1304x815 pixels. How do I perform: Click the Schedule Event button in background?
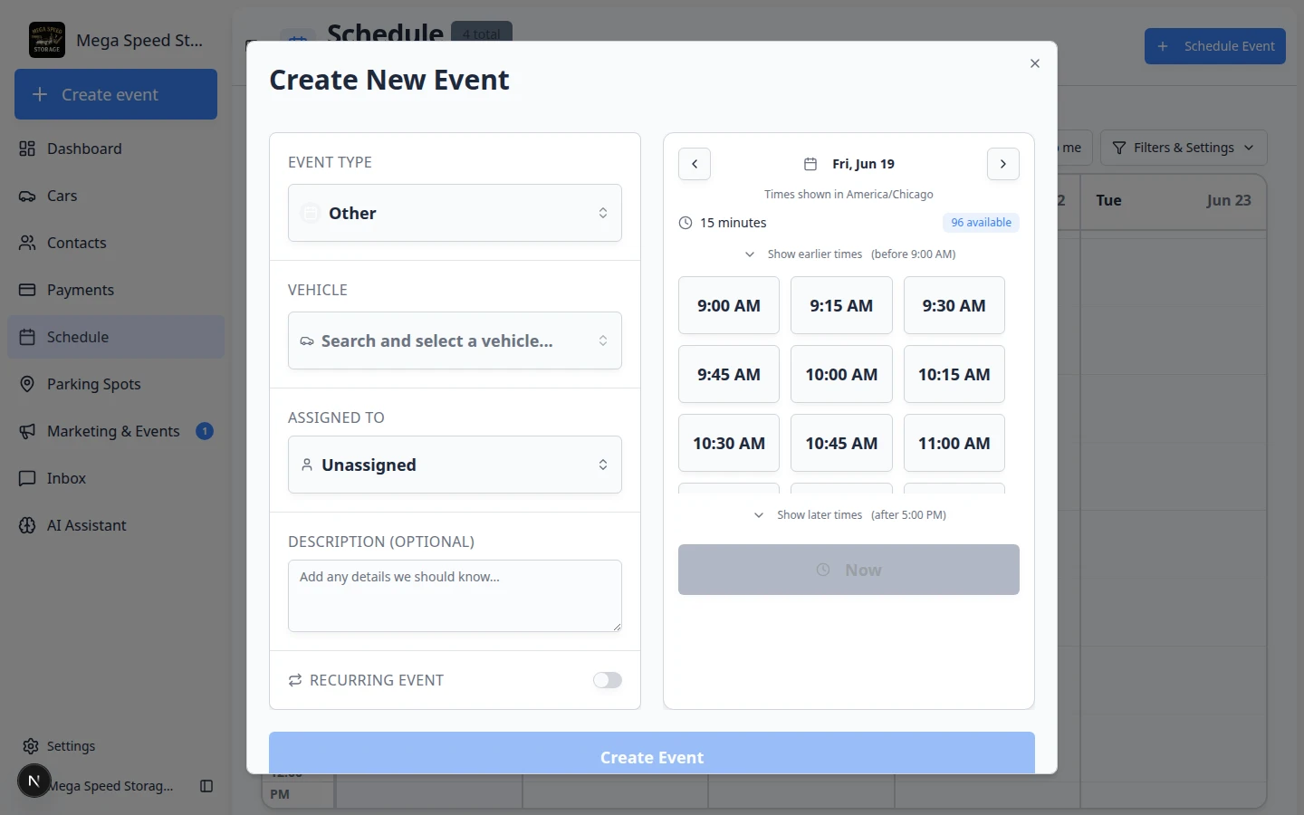coord(1215,46)
